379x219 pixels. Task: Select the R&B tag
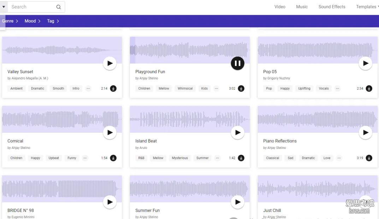pyautogui.click(x=141, y=158)
